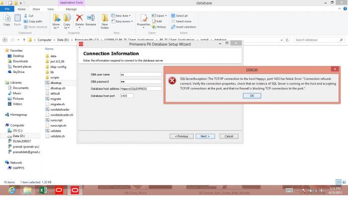Expand the Easy access dropdown
The height and width of the screenshot is (210, 348).
click(x=132, y=21)
